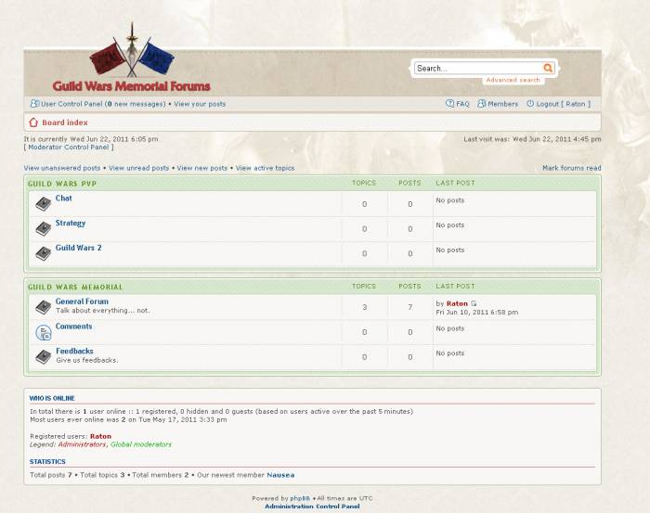Open the Feedbacks forum

coord(74,351)
